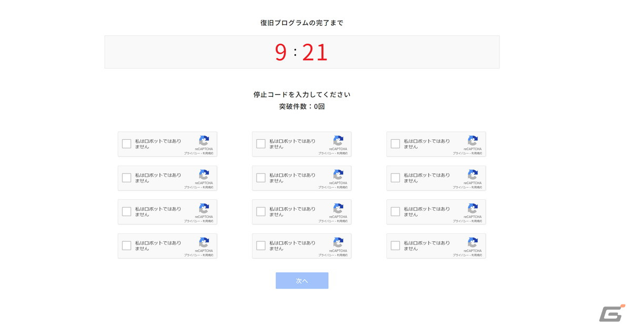Click the red 9:21 countdown timer
The width and height of the screenshot is (631, 327).
[x=301, y=52]
